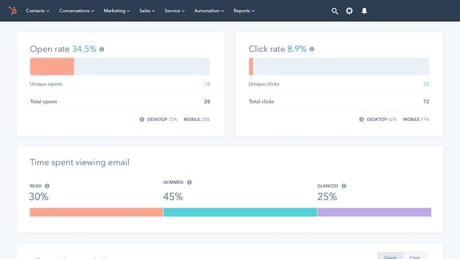Click the orange Open rate progress bar
This screenshot has width=460, height=259.
point(52,67)
